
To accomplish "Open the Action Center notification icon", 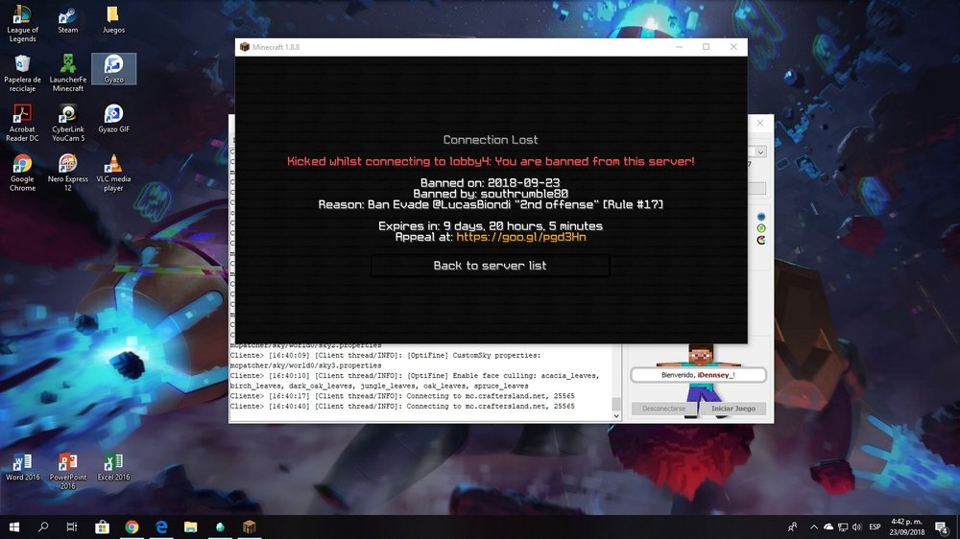I will (939, 527).
